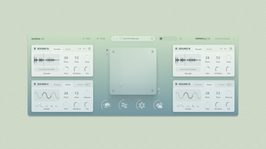Click the sun and cloud effect icon
This screenshot has width=266, height=149.
click(159, 105)
